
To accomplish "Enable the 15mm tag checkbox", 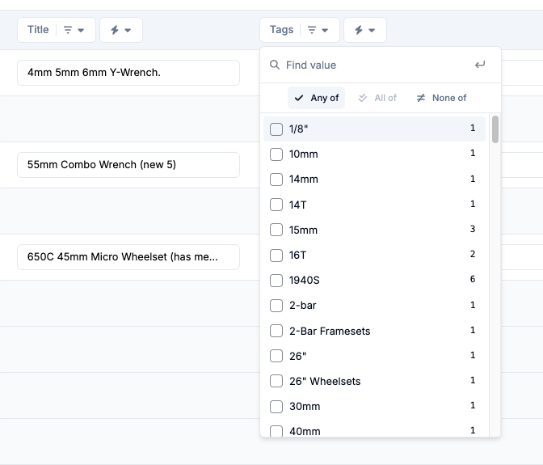I will (x=276, y=230).
